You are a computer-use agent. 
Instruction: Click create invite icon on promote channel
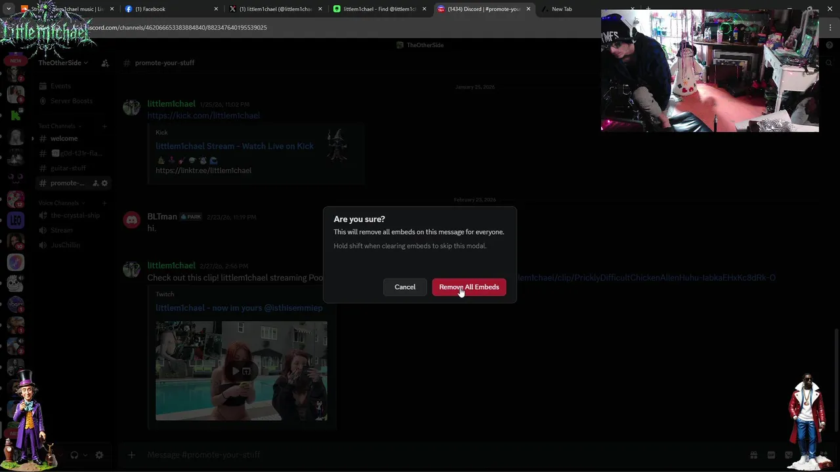click(x=95, y=183)
